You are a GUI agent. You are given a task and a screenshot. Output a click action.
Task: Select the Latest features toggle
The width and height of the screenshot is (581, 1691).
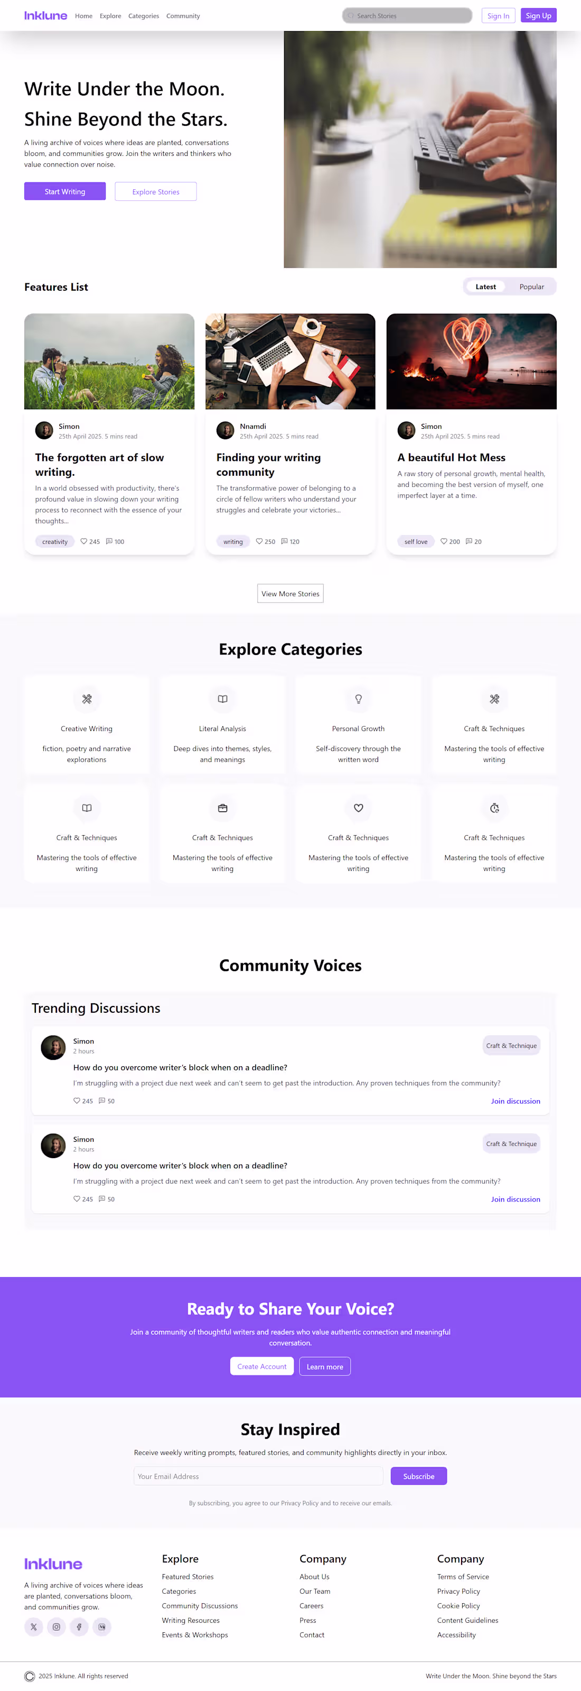pos(485,287)
